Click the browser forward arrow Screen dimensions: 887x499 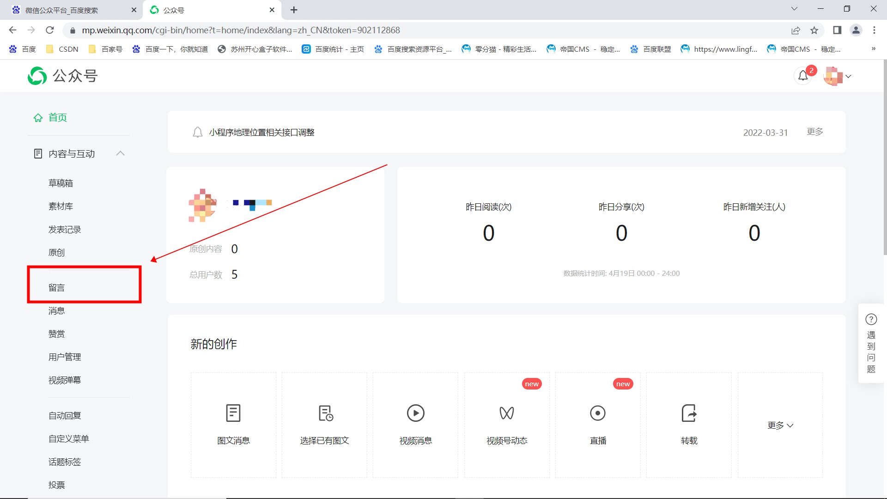click(31, 30)
